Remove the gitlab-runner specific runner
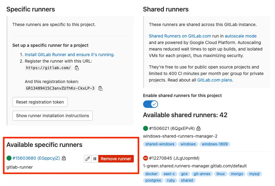Viewport: 275px width, 186px height. point(116,158)
